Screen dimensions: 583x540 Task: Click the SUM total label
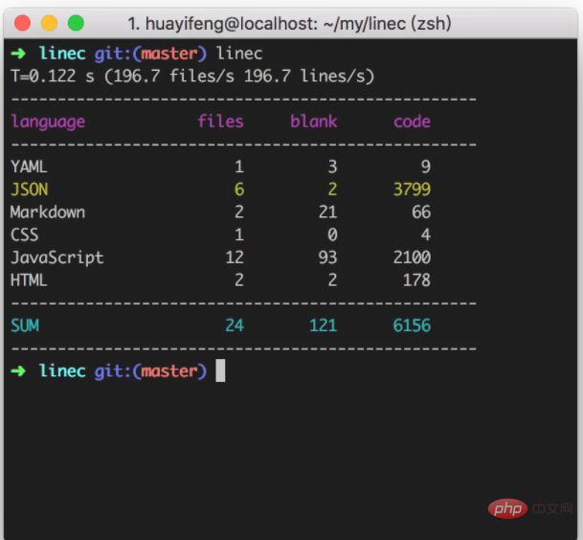[x=24, y=326]
